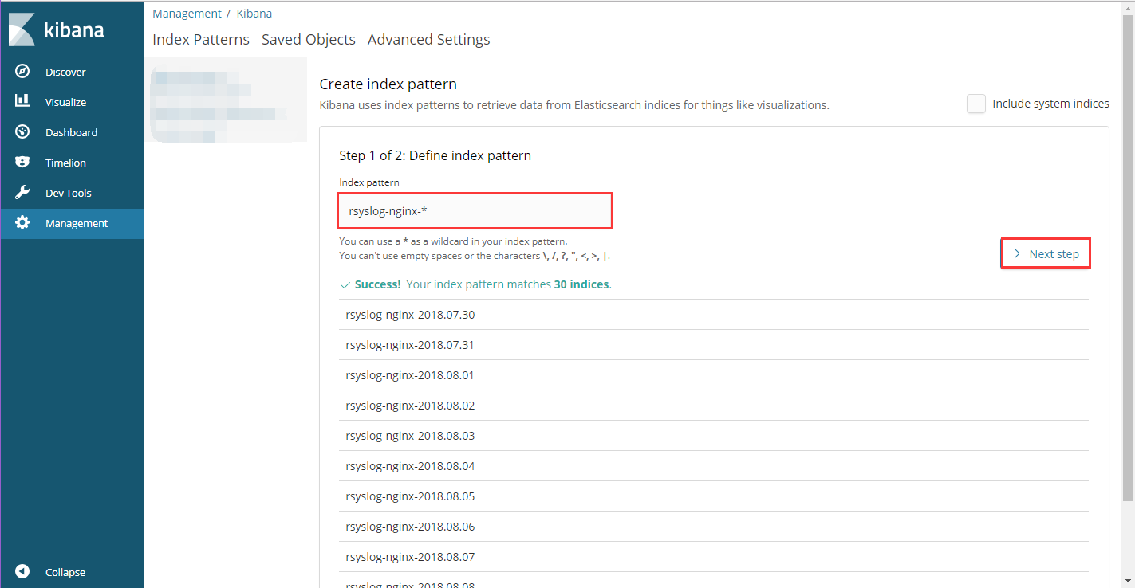Open Timelion via its mask icon
Screen dimensions: 1135x588
[22, 163]
